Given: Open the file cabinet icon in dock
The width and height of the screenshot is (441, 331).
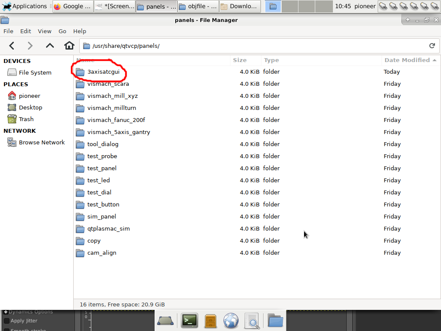Looking at the screenshot, I should tap(210, 320).
